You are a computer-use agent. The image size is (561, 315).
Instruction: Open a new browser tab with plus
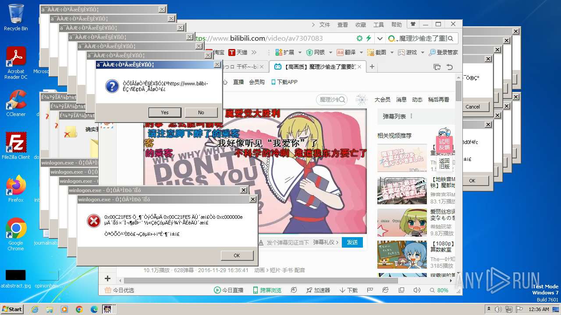click(x=372, y=67)
